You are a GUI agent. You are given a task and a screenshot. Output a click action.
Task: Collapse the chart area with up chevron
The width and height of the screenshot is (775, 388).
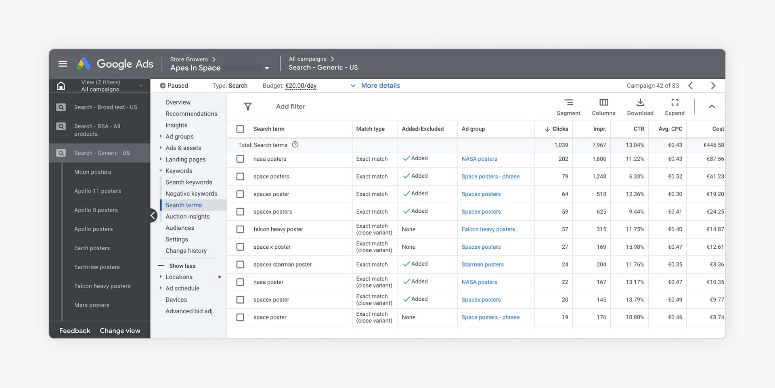[x=712, y=107]
